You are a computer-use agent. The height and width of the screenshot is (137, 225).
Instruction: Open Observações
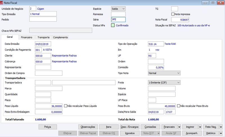[x=88, y=127]
